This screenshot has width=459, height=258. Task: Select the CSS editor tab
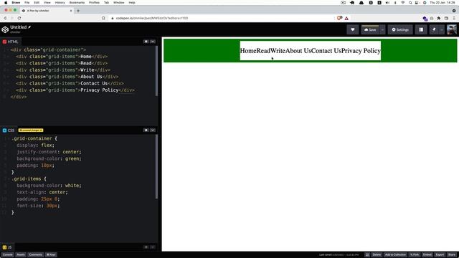pyautogui.click(x=9, y=130)
